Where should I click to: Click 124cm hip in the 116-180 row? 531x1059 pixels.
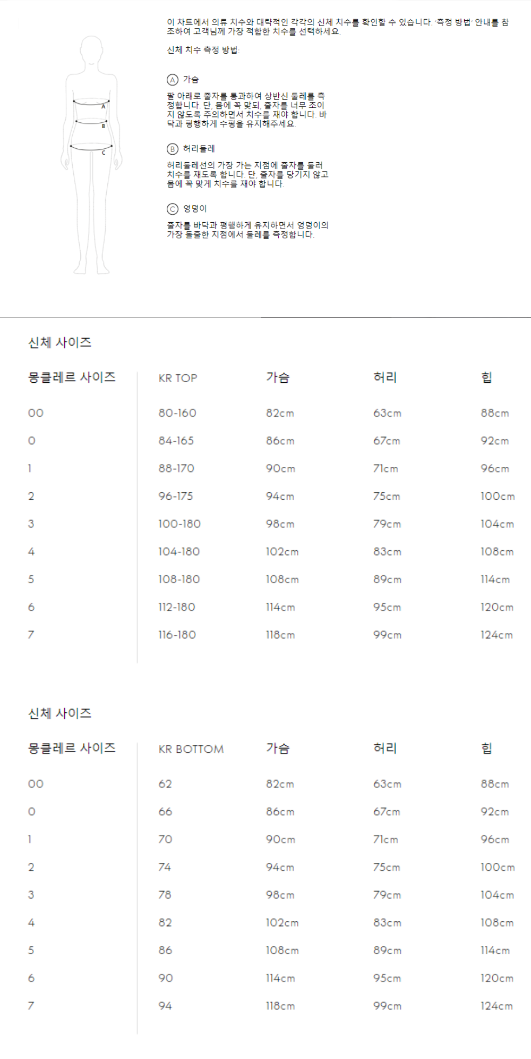pyautogui.click(x=496, y=634)
